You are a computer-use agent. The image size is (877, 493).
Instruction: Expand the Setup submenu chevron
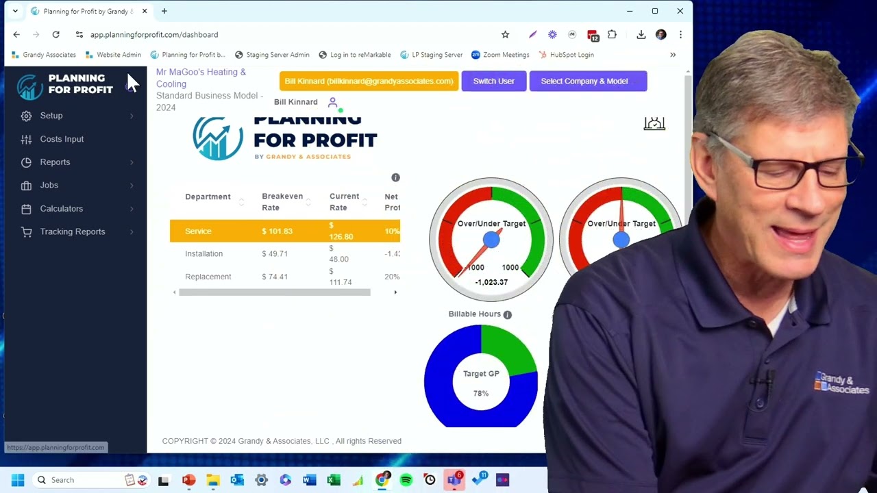point(132,116)
